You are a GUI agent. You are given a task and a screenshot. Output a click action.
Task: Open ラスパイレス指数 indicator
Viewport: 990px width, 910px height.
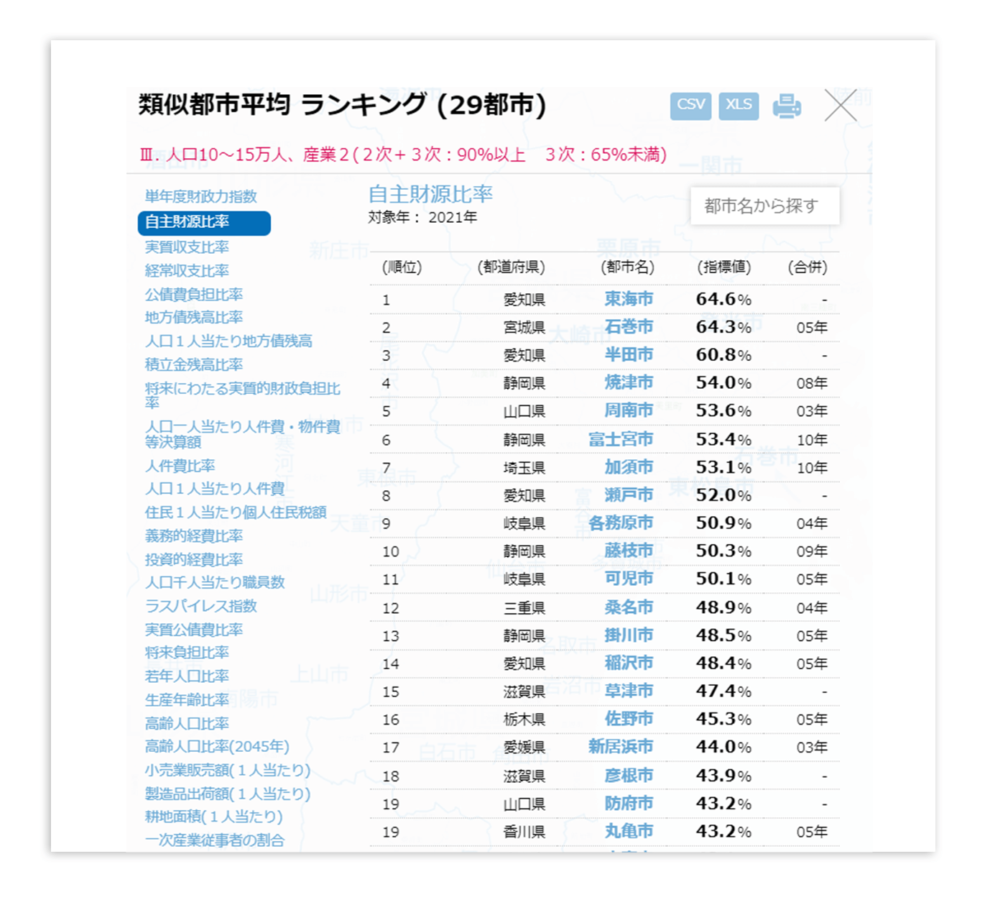click(201, 607)
